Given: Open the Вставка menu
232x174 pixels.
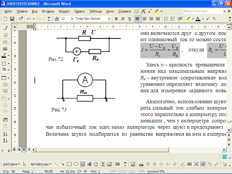Looking at the screenshot, I should pyautogui.click(x=48, y=11).
